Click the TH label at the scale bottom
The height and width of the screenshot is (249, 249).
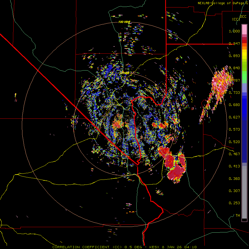click(x=238, y=215)
